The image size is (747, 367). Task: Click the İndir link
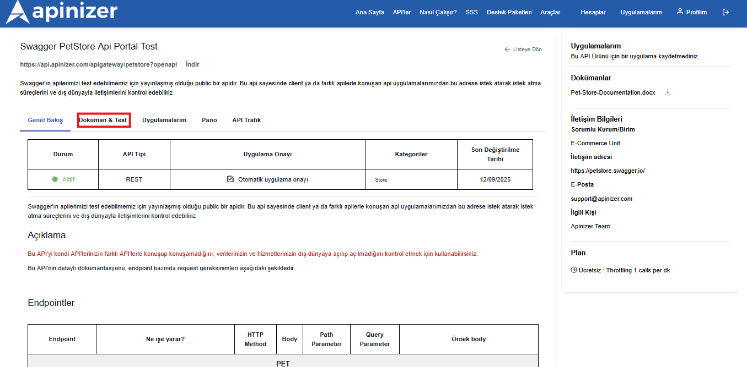tap(192, 64)
